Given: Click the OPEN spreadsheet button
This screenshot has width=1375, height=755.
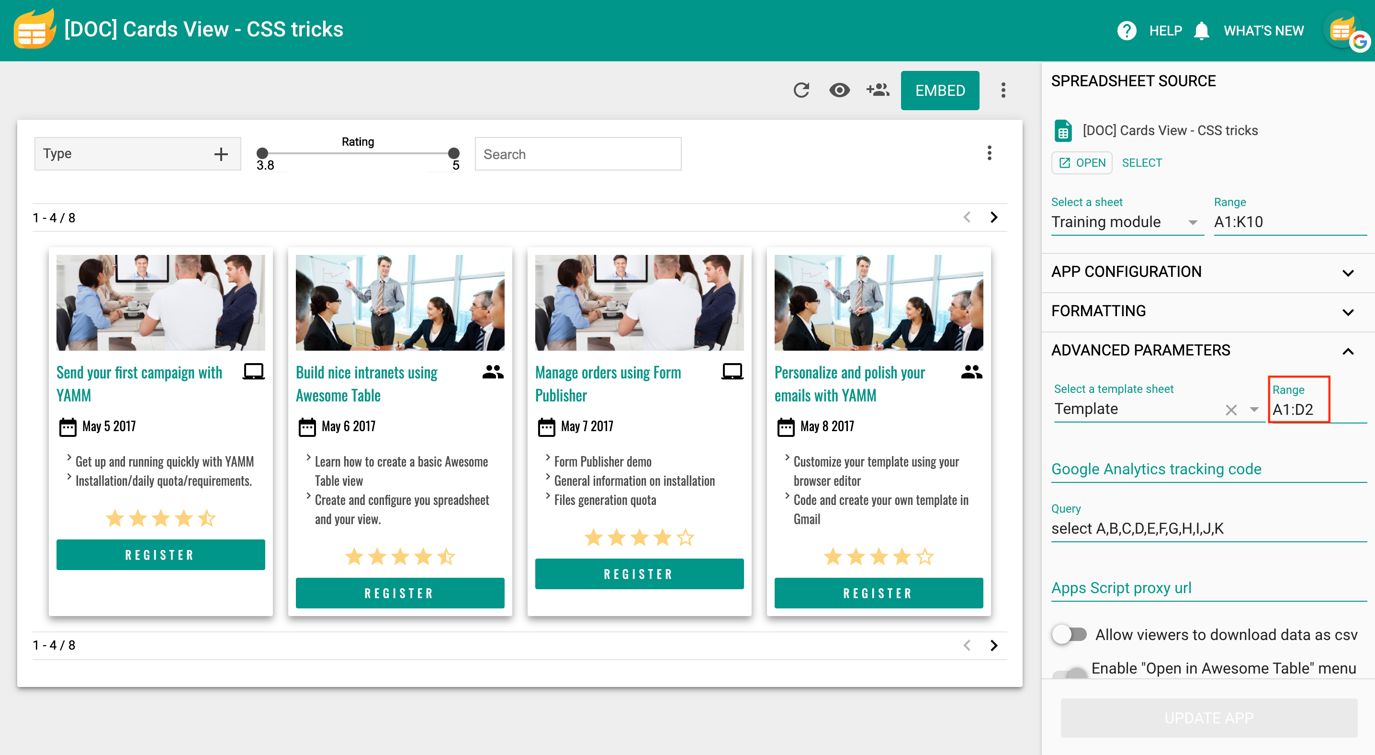Looking at the screenshot, I should click(x=1082, y=163).
